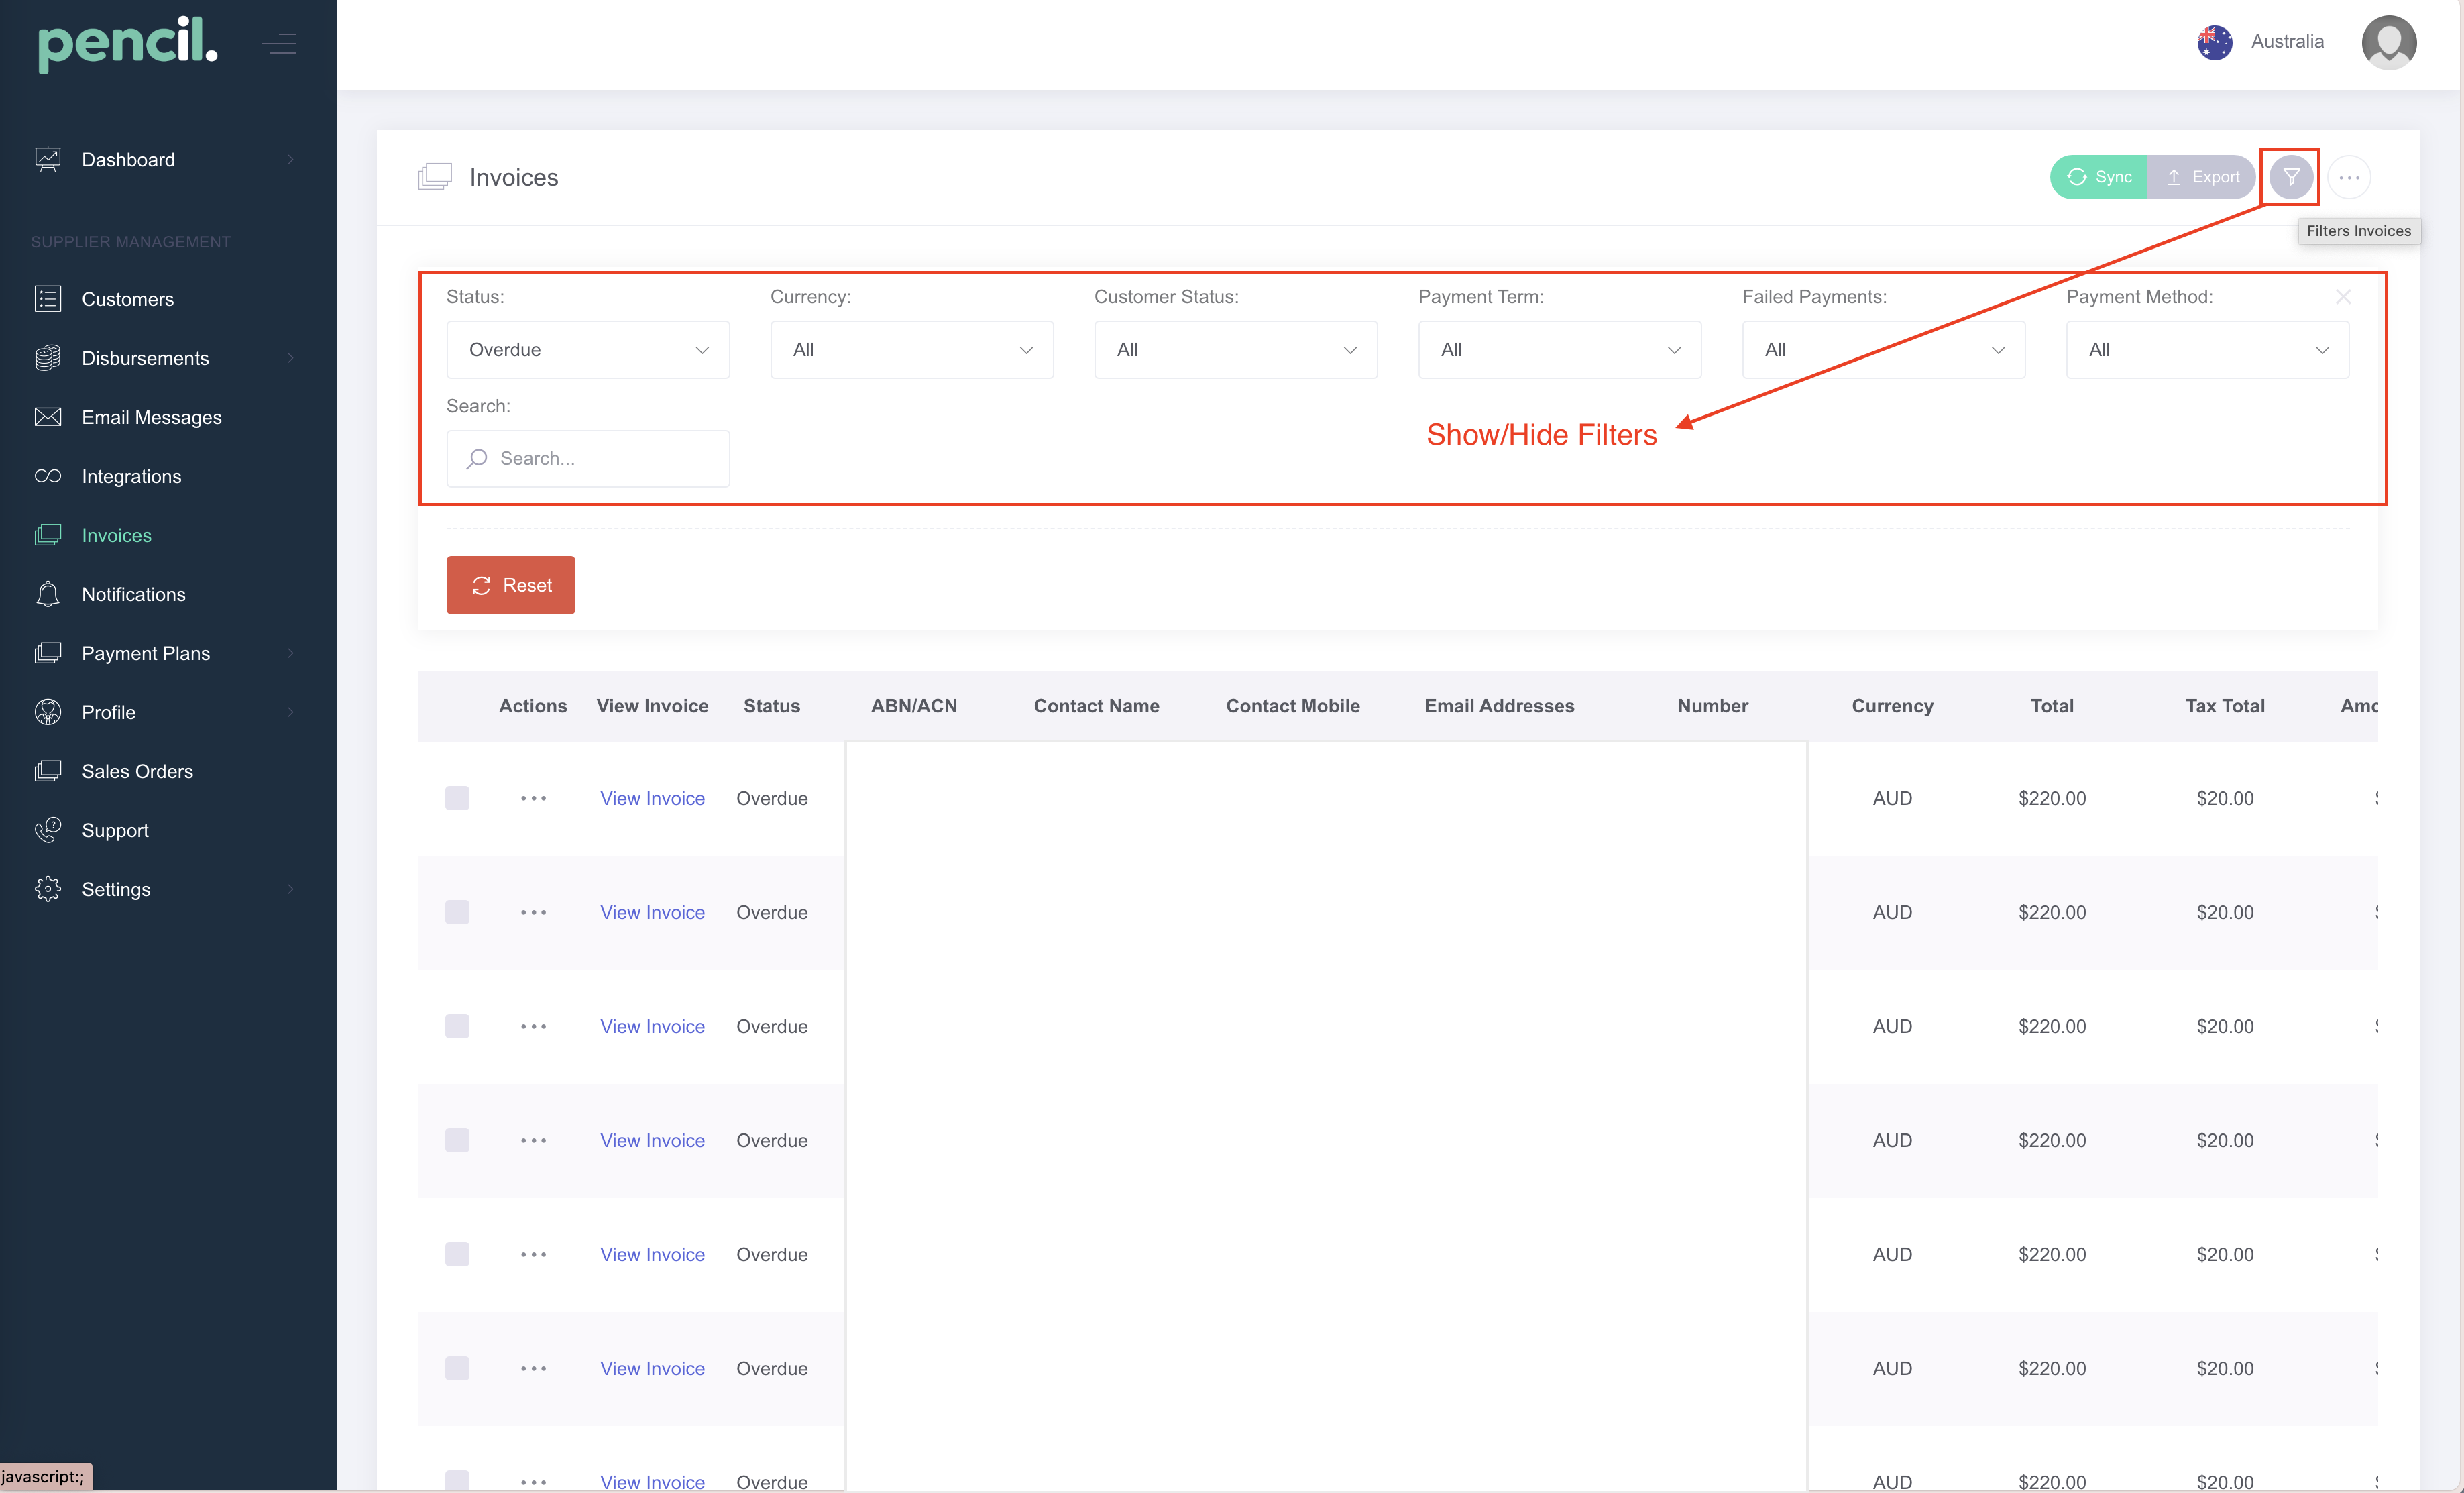Open the Status dropdown showing Overdue
This screenshot has height=1493, width=2464.
click(588, 349)
